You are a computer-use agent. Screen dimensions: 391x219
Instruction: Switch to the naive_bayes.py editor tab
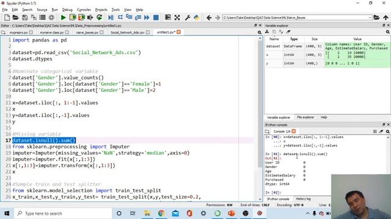tap(87, 32)
